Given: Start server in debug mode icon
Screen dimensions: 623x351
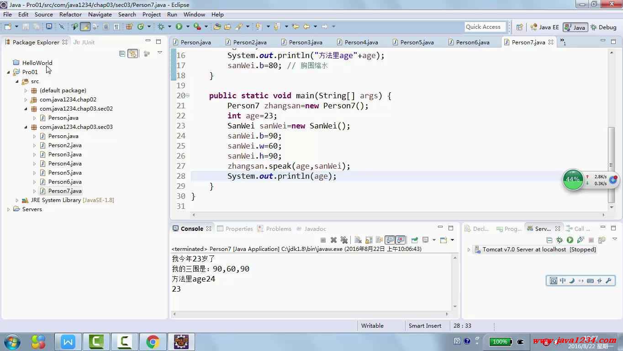Looking at the screenshot, I should 559,240.
